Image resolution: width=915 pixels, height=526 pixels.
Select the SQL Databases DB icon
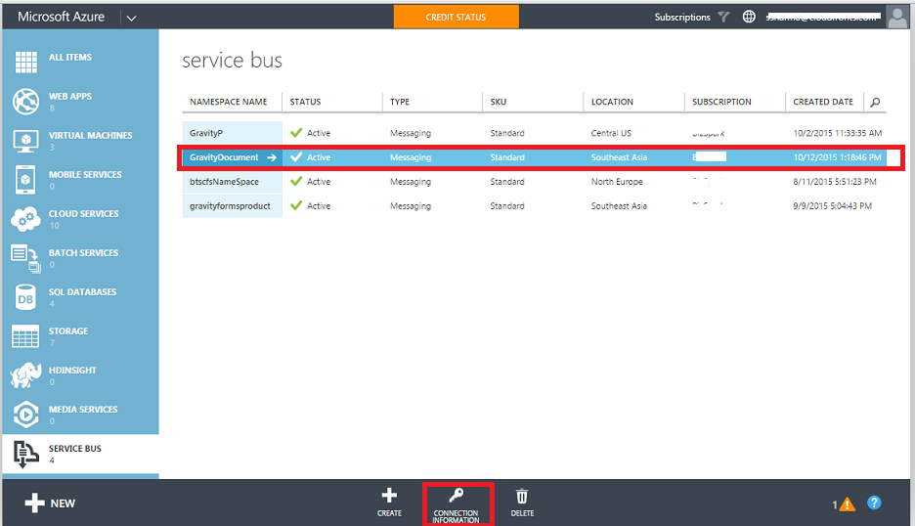(x=25, y=297)
